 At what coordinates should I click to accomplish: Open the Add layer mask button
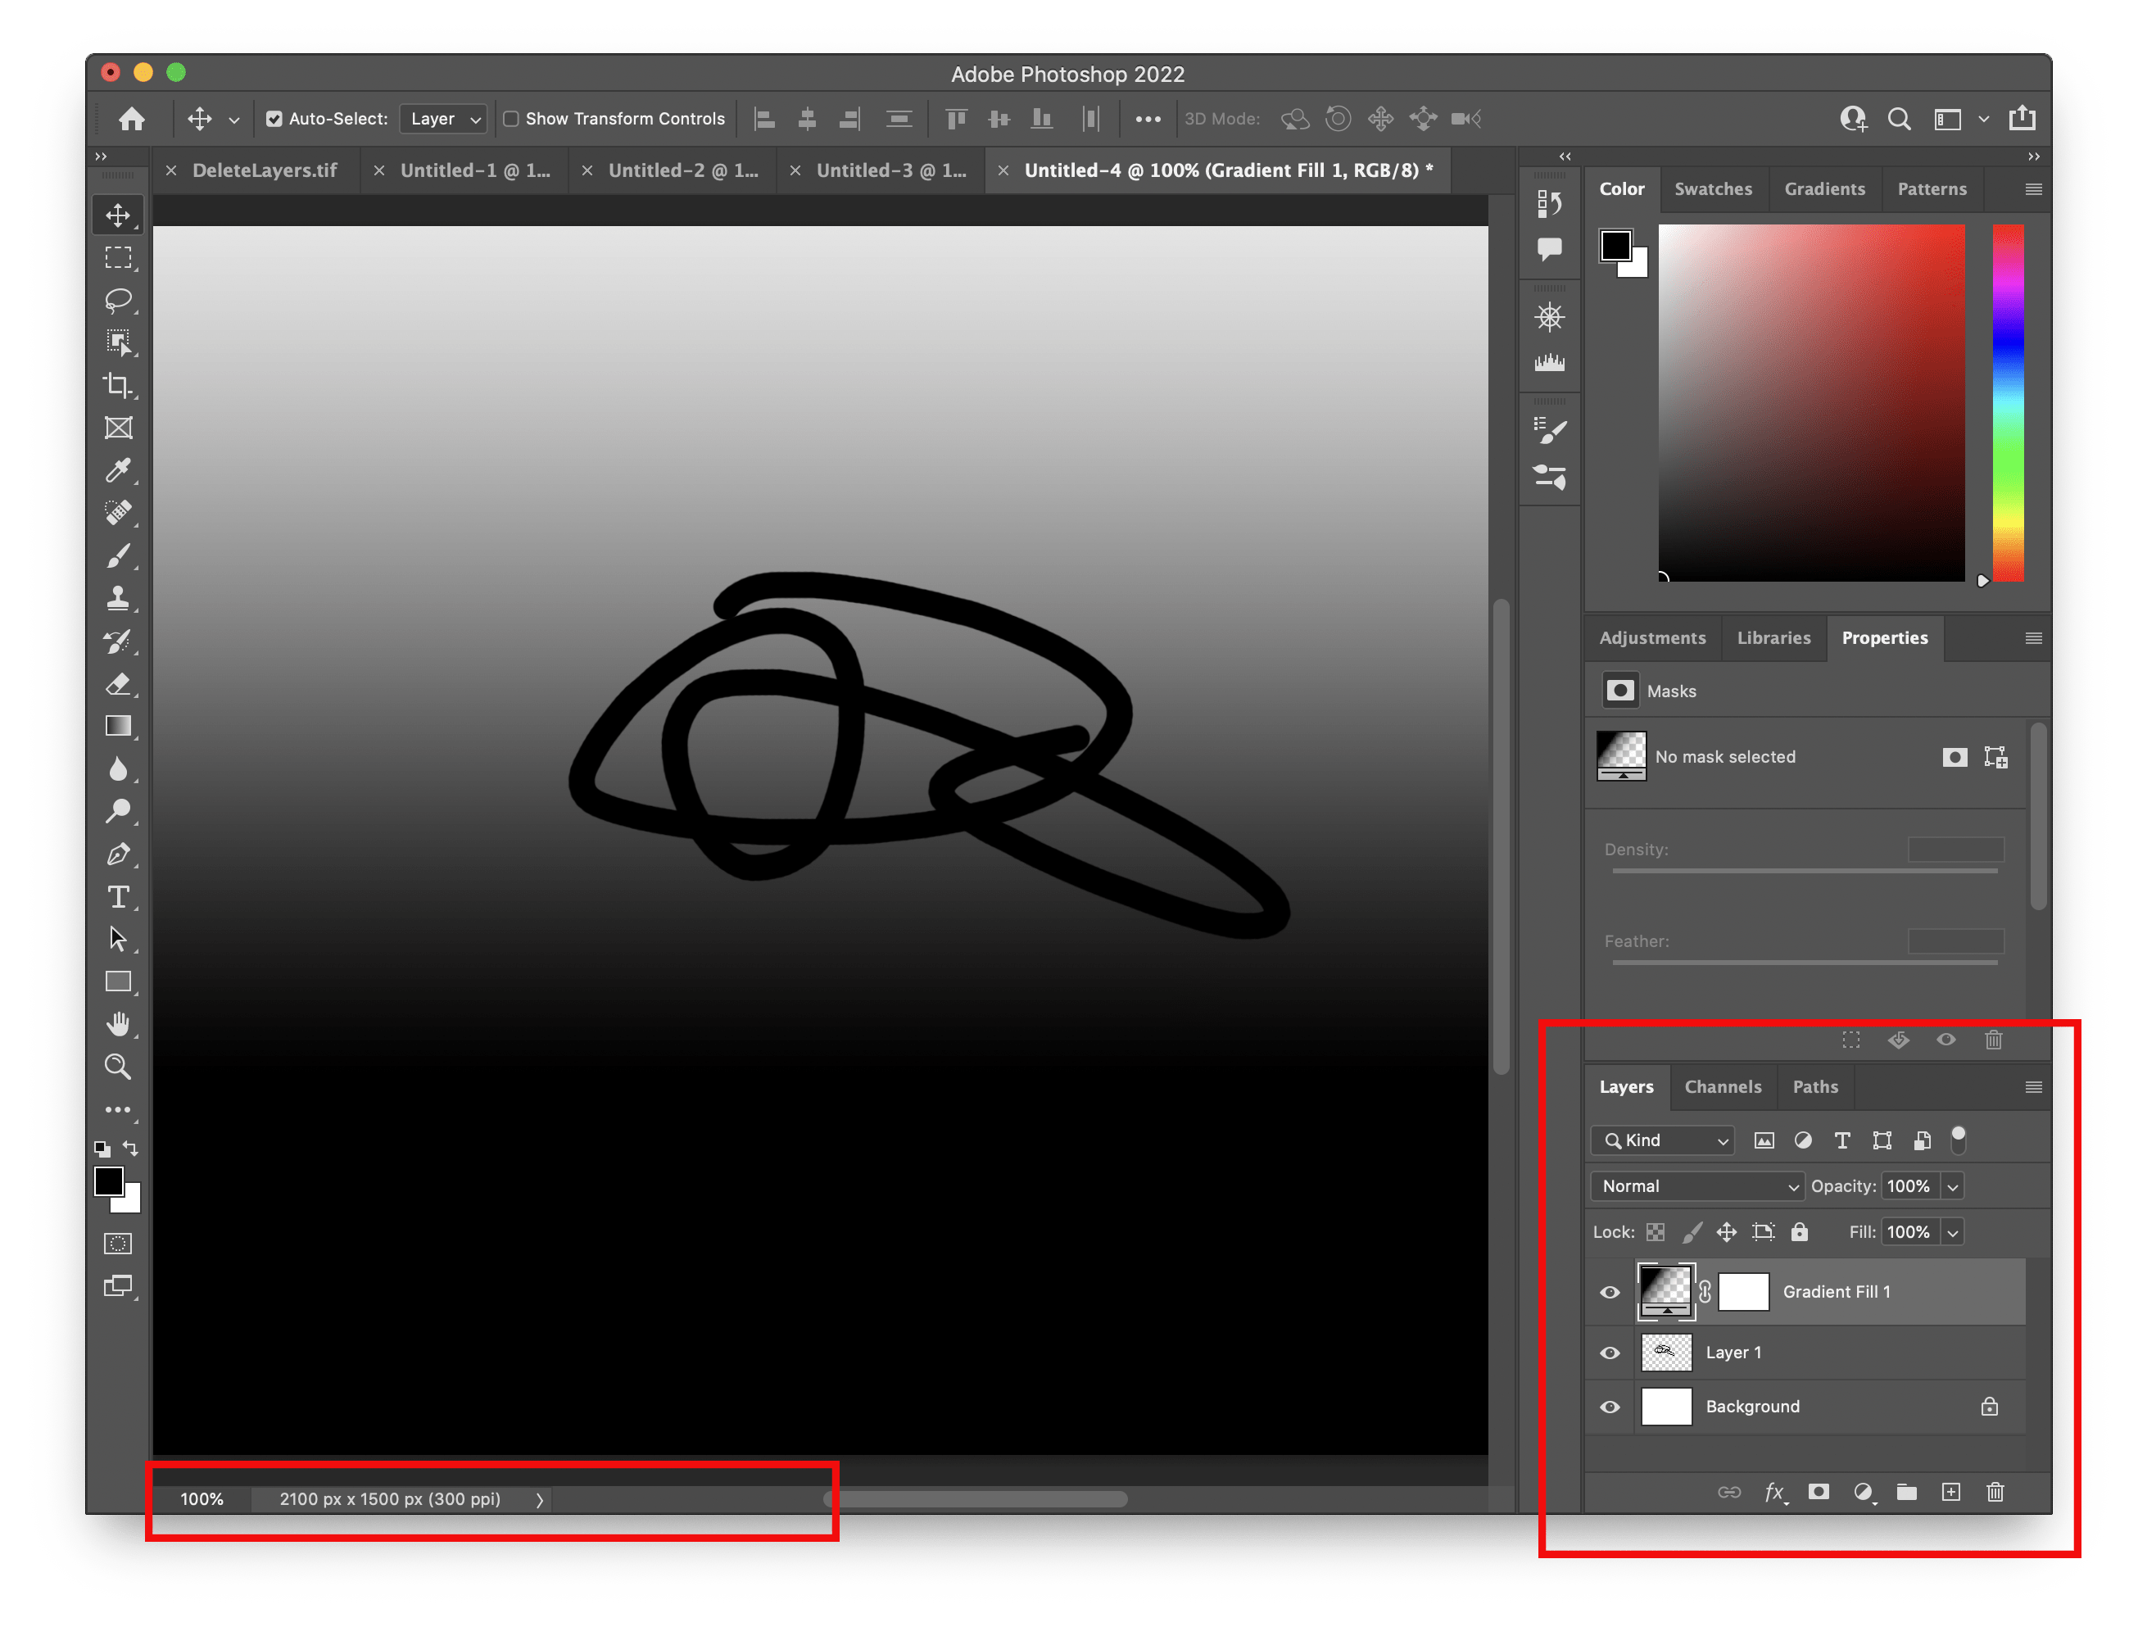tap(1819, 1493)
